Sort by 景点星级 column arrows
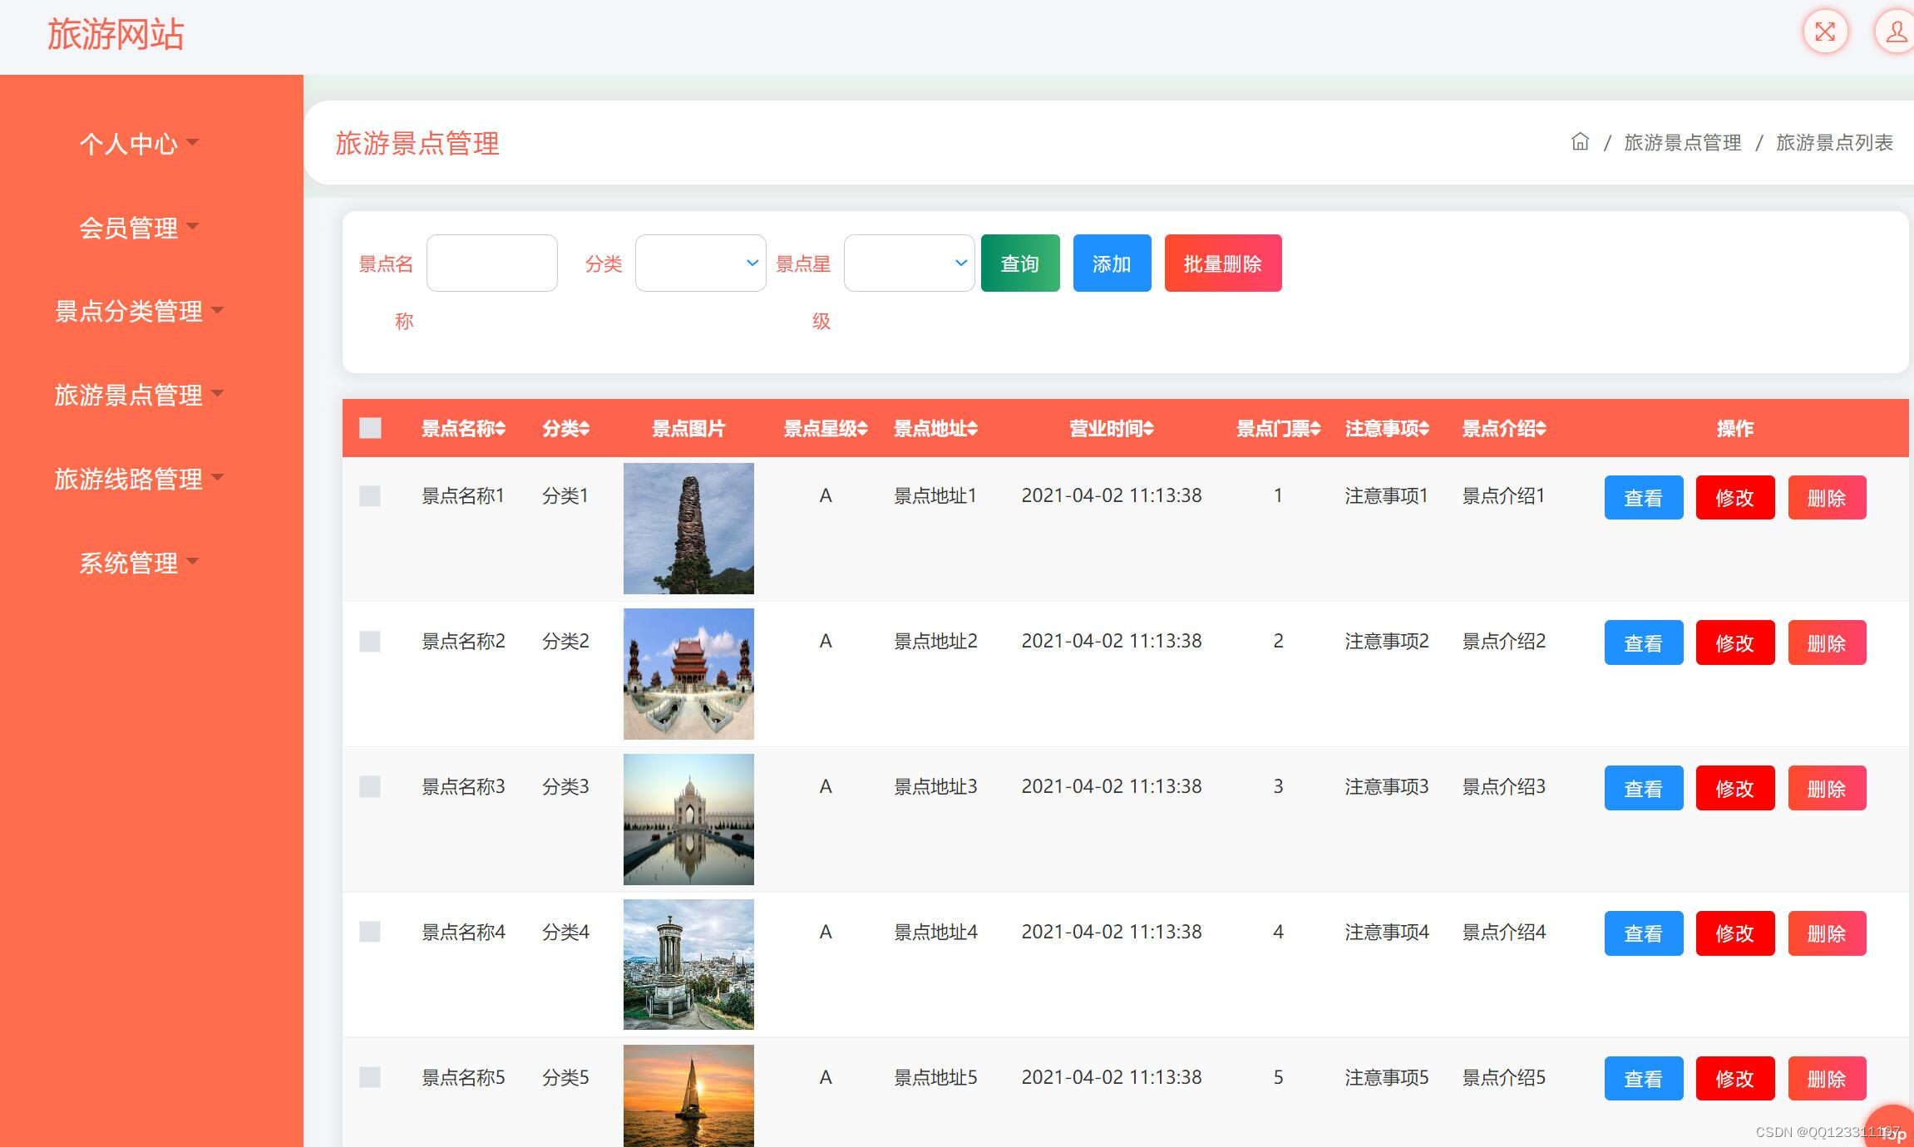This screenshot has width=1914, height=1147. point(862,429)
